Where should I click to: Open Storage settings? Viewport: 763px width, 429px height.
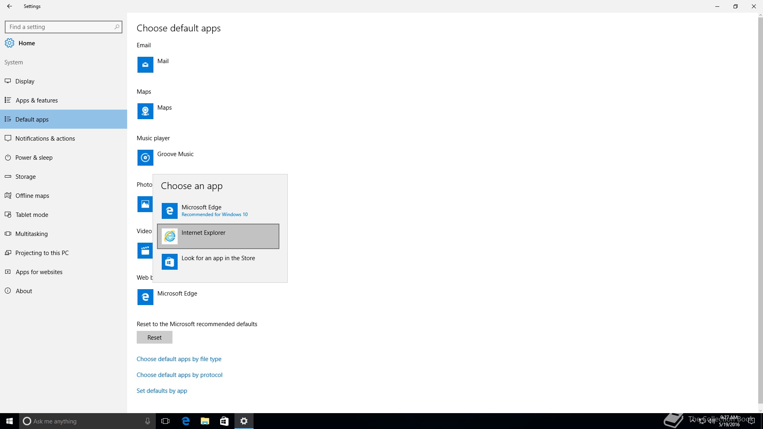[x=64, y=176]
